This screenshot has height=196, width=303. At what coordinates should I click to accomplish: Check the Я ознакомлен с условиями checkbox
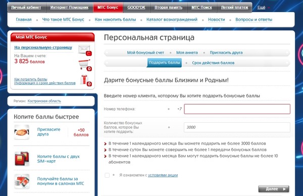(x=107, y=175)
